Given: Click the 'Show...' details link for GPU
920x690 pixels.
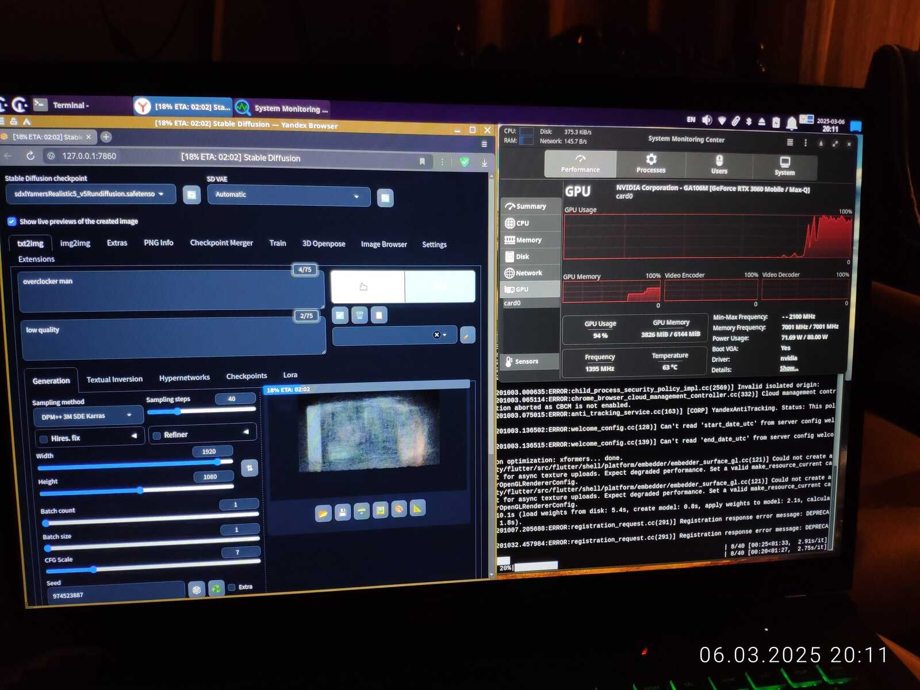Looking at the screenshot, I should tap(789, 368).
